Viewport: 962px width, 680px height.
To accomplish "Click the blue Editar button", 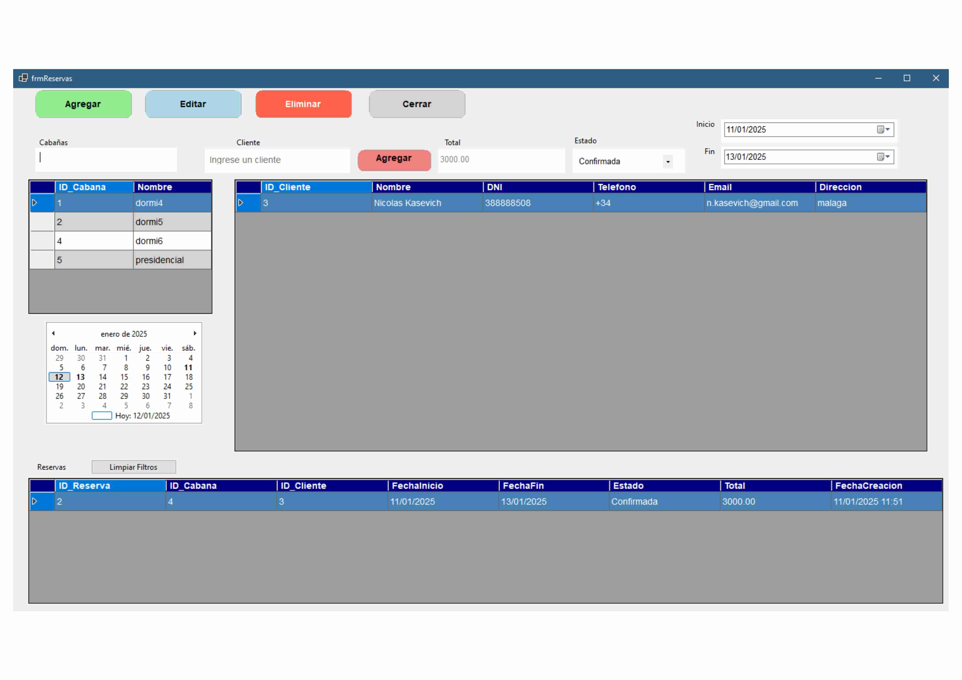I will [193, 104].
